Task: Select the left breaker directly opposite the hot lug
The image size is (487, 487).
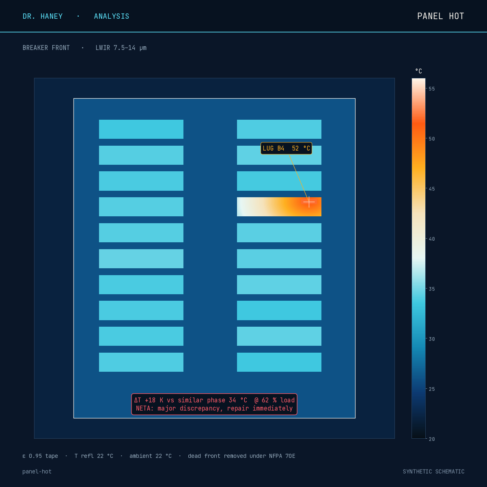Action: click(x=141, y=207)
